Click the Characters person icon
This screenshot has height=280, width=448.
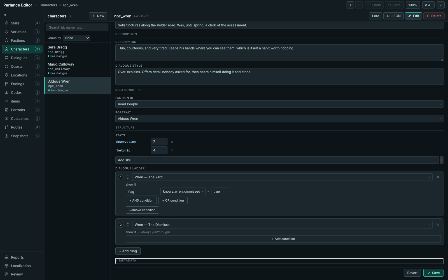point(6,49)
